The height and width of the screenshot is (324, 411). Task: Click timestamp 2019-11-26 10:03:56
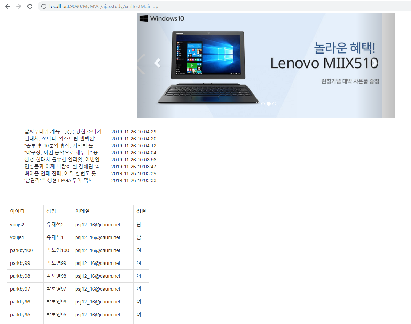coord(134,160)
